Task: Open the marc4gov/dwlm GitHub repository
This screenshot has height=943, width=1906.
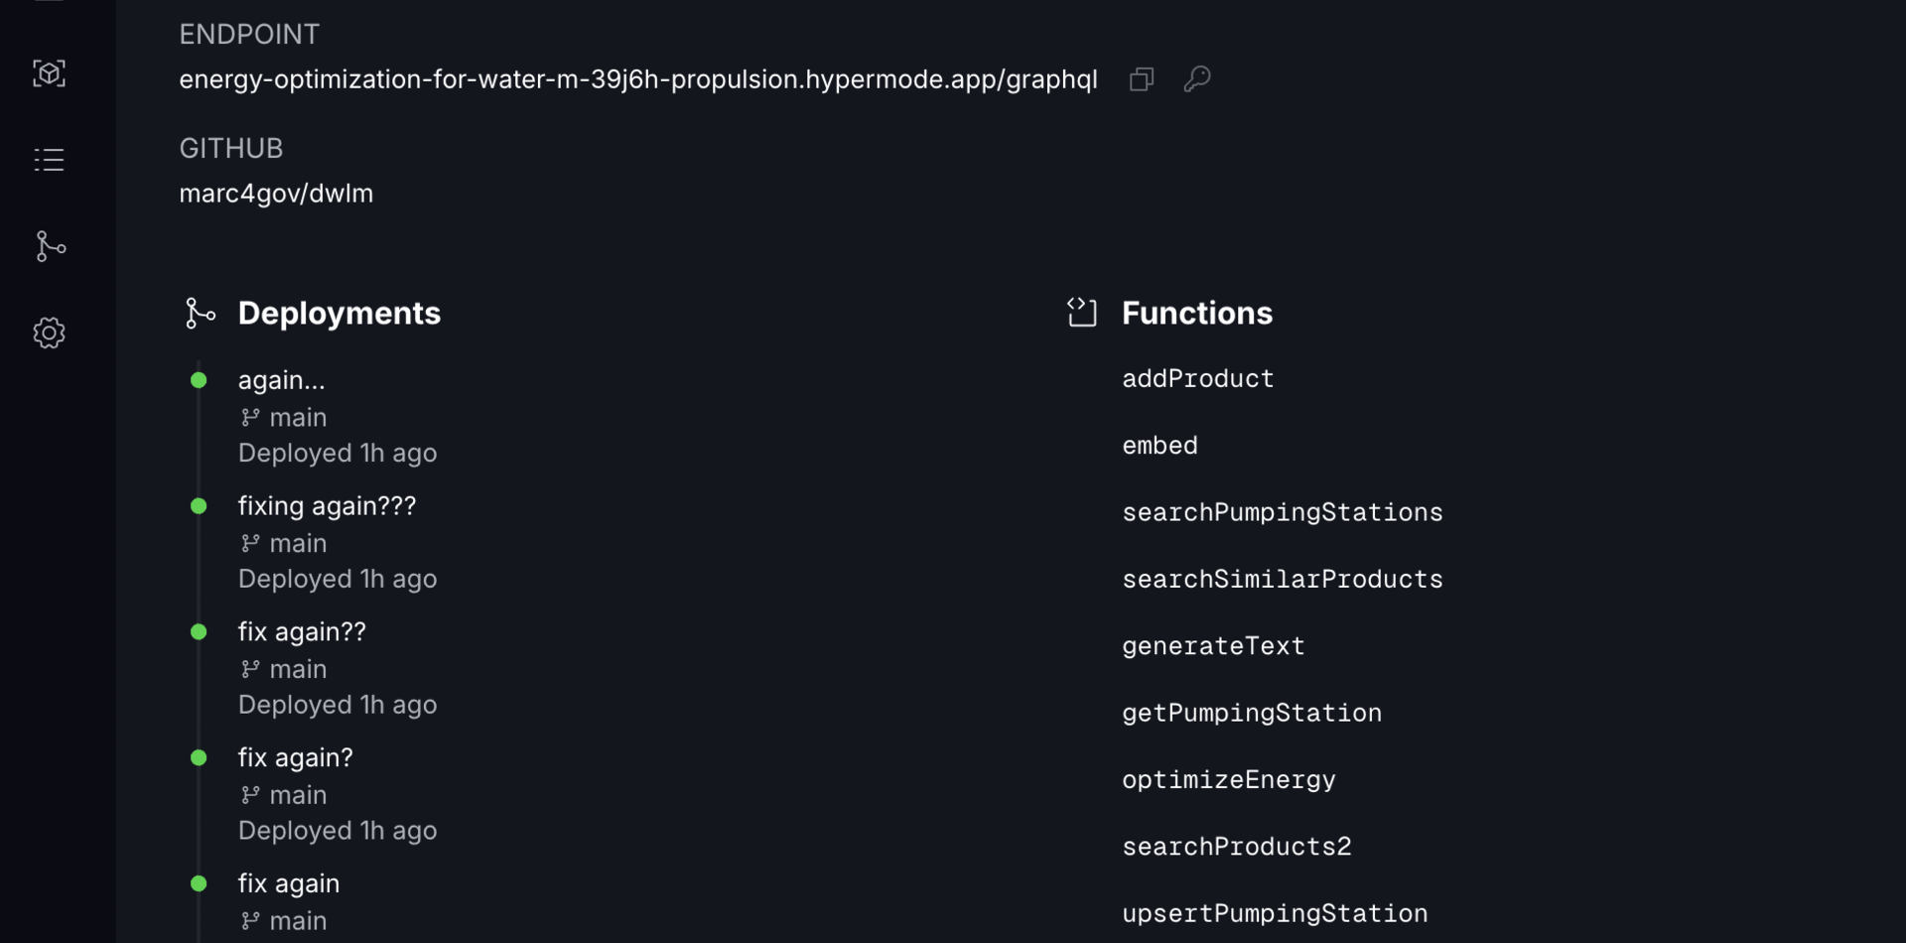Action: click(x=276, y=194)
